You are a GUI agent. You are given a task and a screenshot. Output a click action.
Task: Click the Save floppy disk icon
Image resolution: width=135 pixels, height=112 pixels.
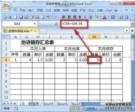21,17
